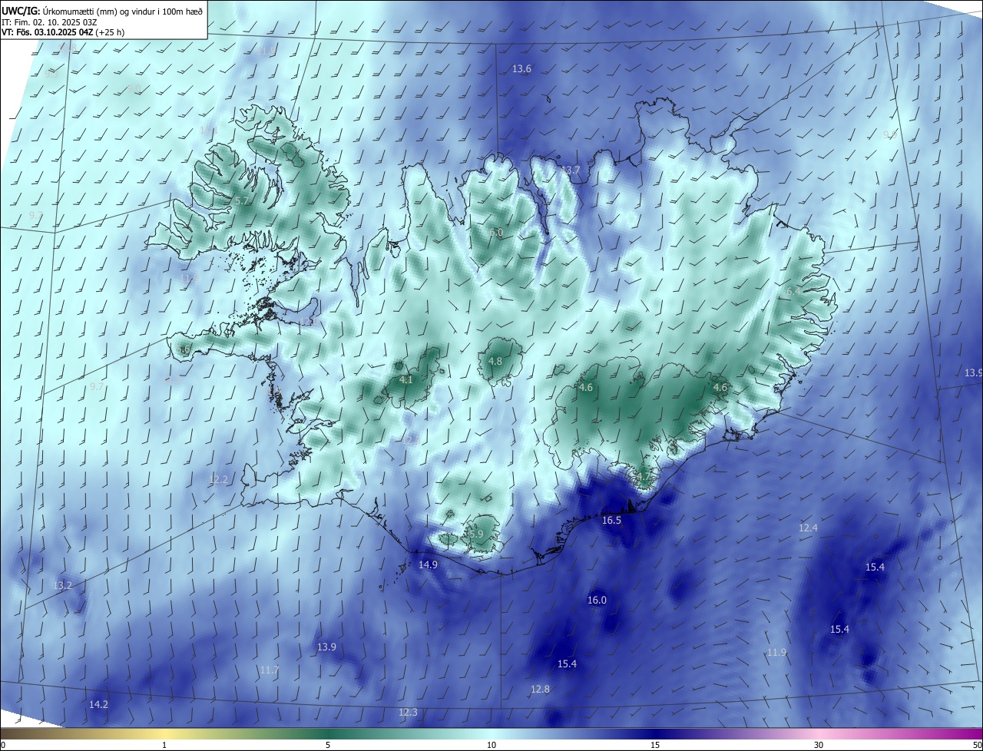
Task: Click the 10 tick on the color scale
Action: coord(491,745)
